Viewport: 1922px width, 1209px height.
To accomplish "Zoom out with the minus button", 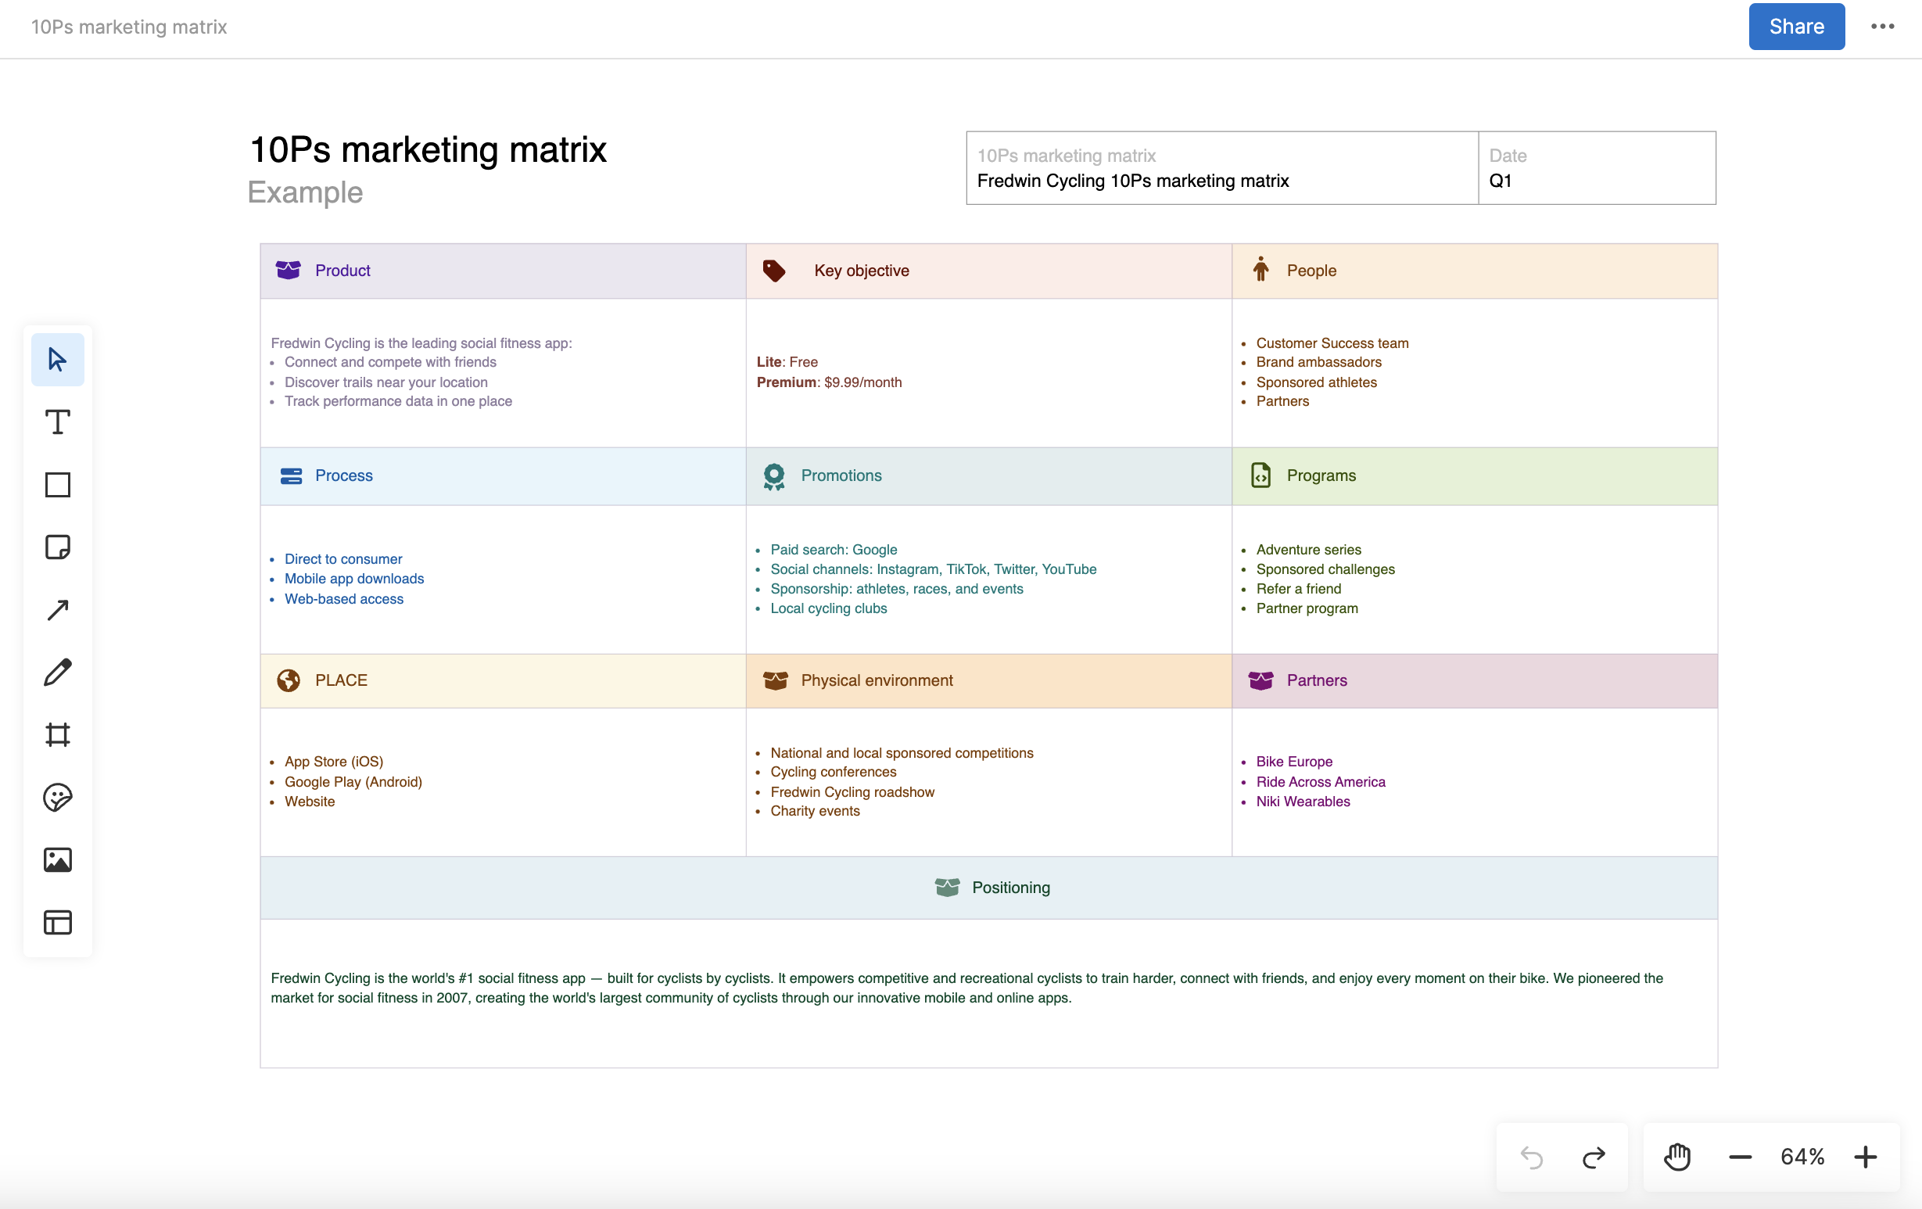I will tap(1740, 1157).
